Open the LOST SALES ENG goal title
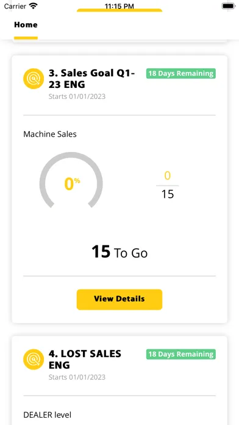 click(x=85, y=359)
